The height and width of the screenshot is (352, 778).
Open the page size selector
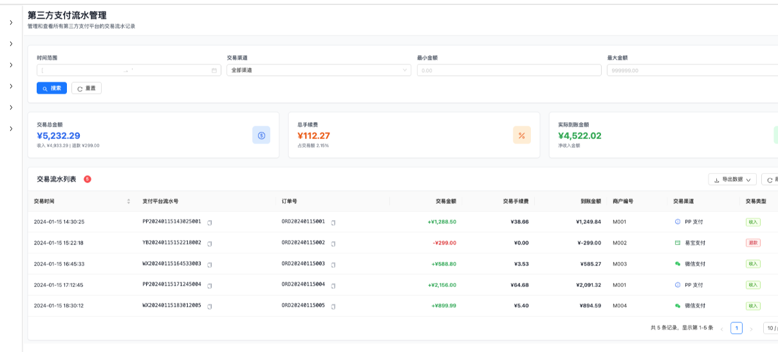click(770, 328)
